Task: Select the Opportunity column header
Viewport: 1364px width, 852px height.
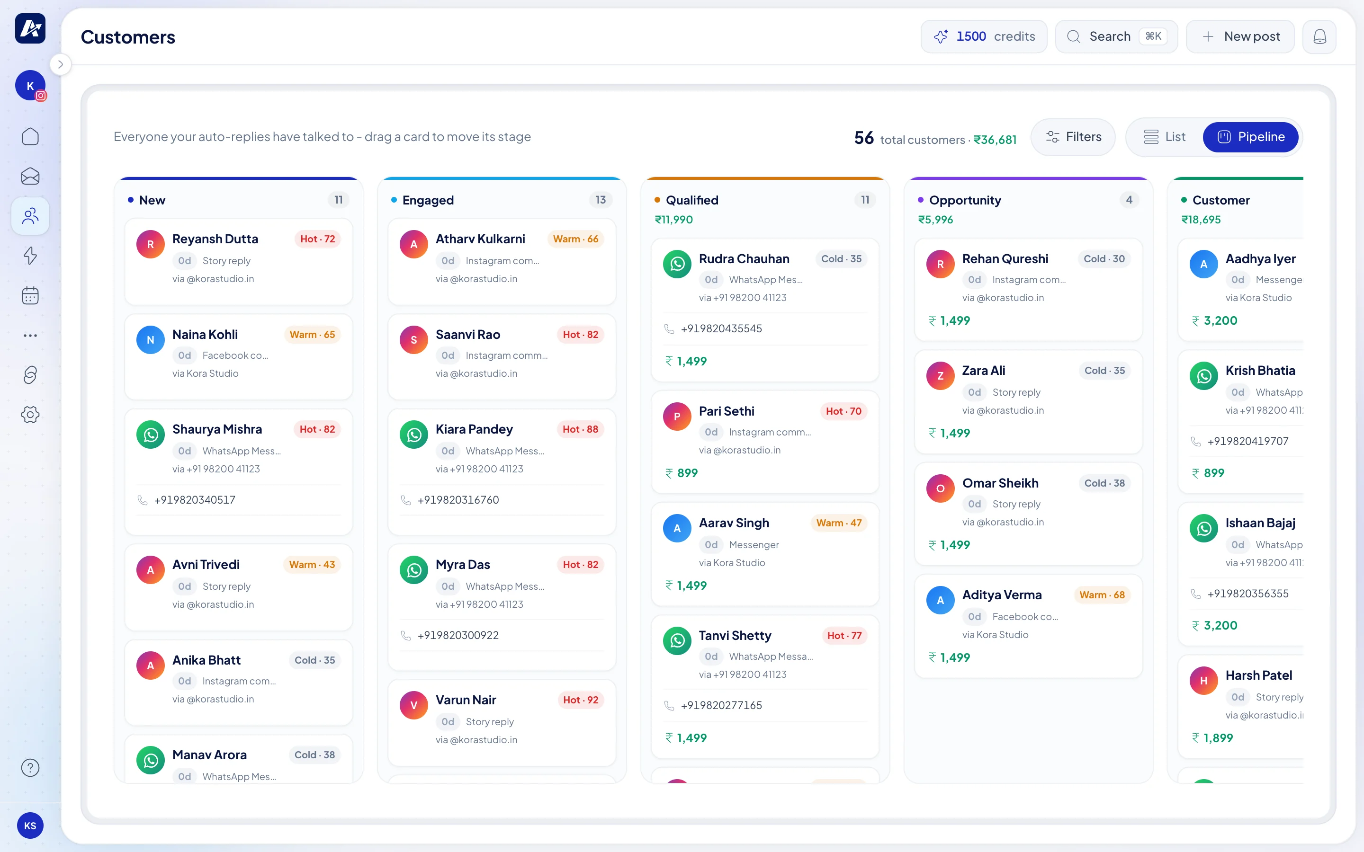Action: click(x=964, y=200)
